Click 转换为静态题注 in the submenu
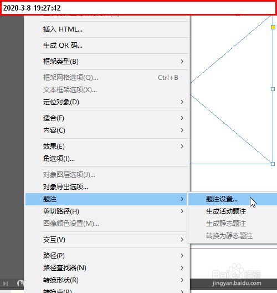 pos(233,236)
